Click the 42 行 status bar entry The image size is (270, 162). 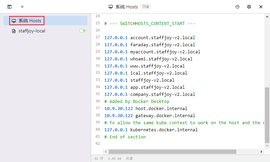[99, 158]
